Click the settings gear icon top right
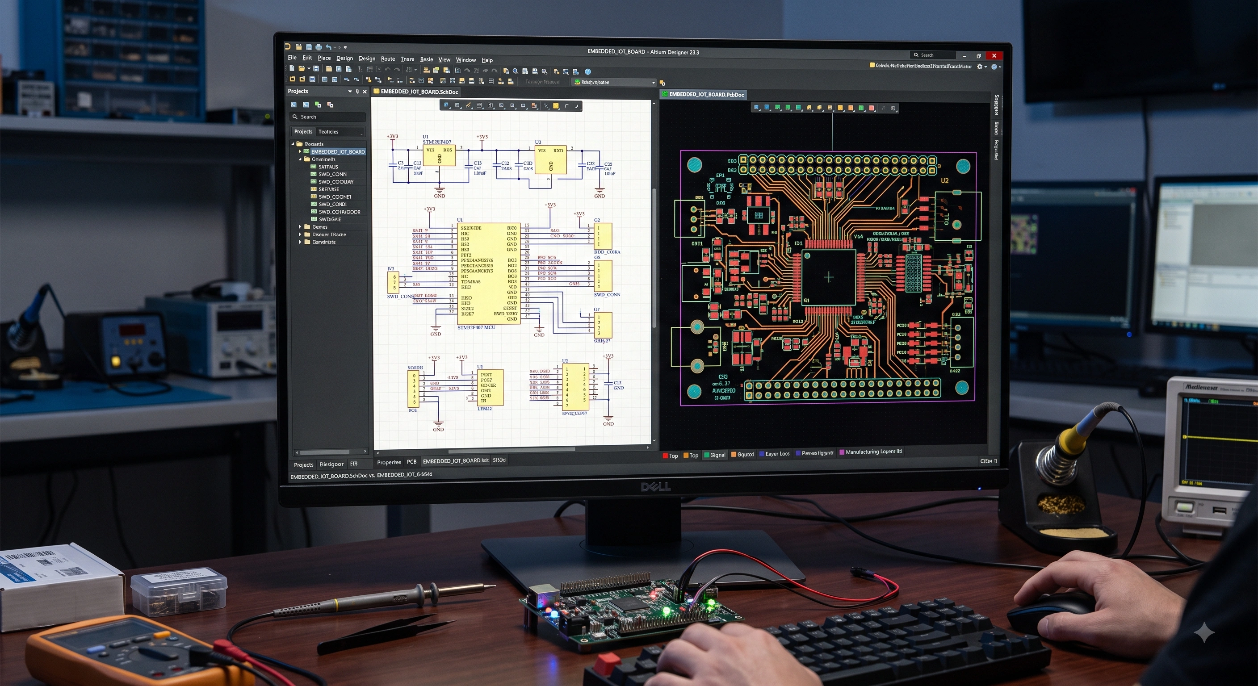Screen dimensions: 1258x686 (x=980, y=67)
